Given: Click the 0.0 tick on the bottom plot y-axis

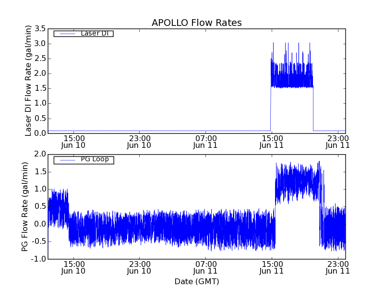Looking at the screenshot, I should [39, 224].
